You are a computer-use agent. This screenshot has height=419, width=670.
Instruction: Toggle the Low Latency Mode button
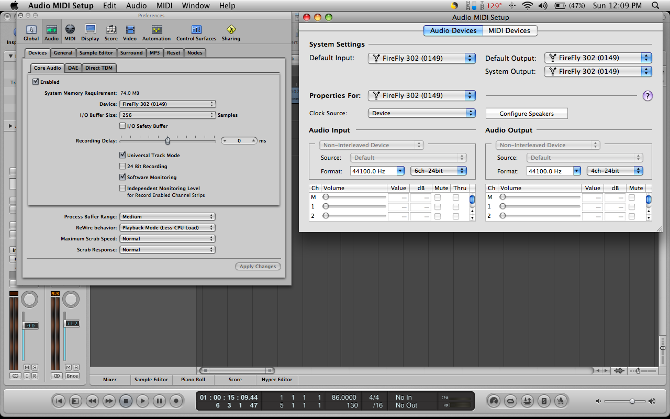(x=493, y=401)
